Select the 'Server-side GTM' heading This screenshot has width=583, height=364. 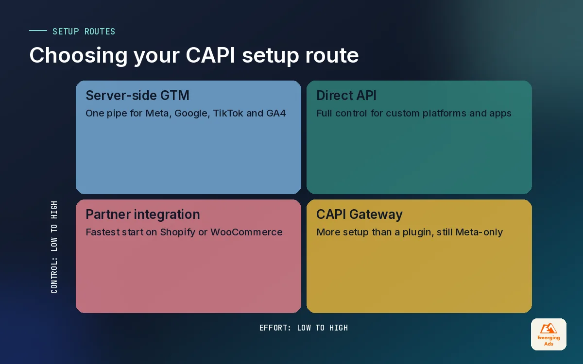pyautogui.click(x=137, y=95)
